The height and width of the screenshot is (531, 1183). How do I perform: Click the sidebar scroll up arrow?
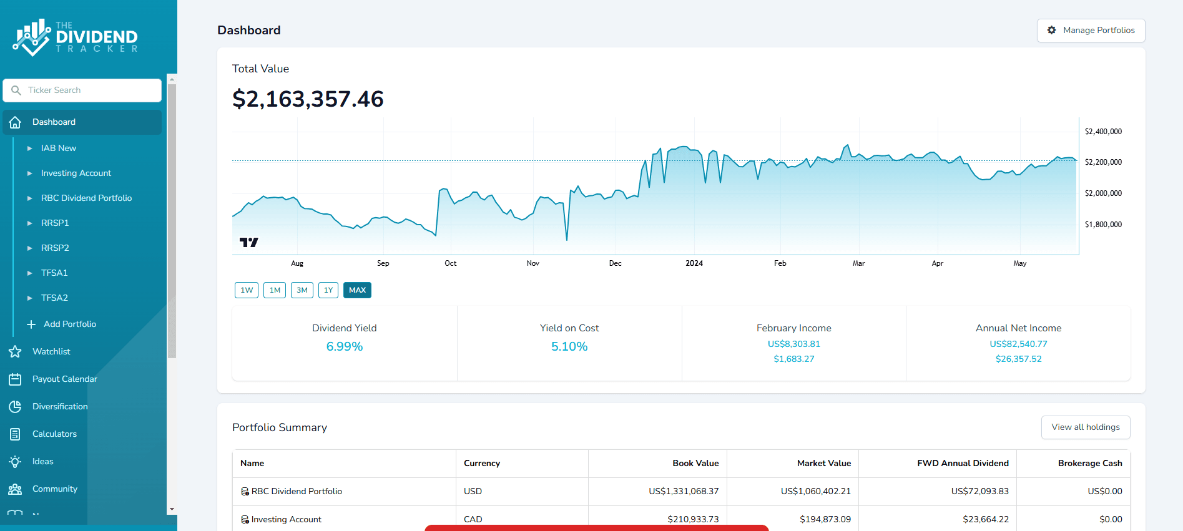click(172, 79)
